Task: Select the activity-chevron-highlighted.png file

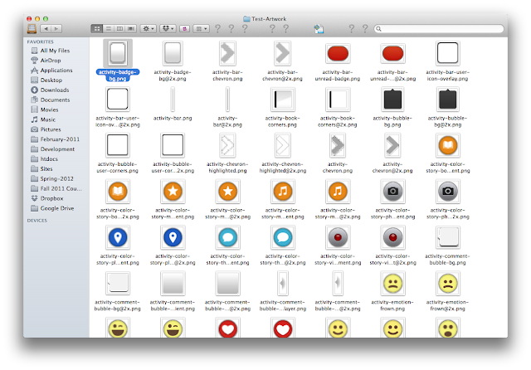Action: 227,145
